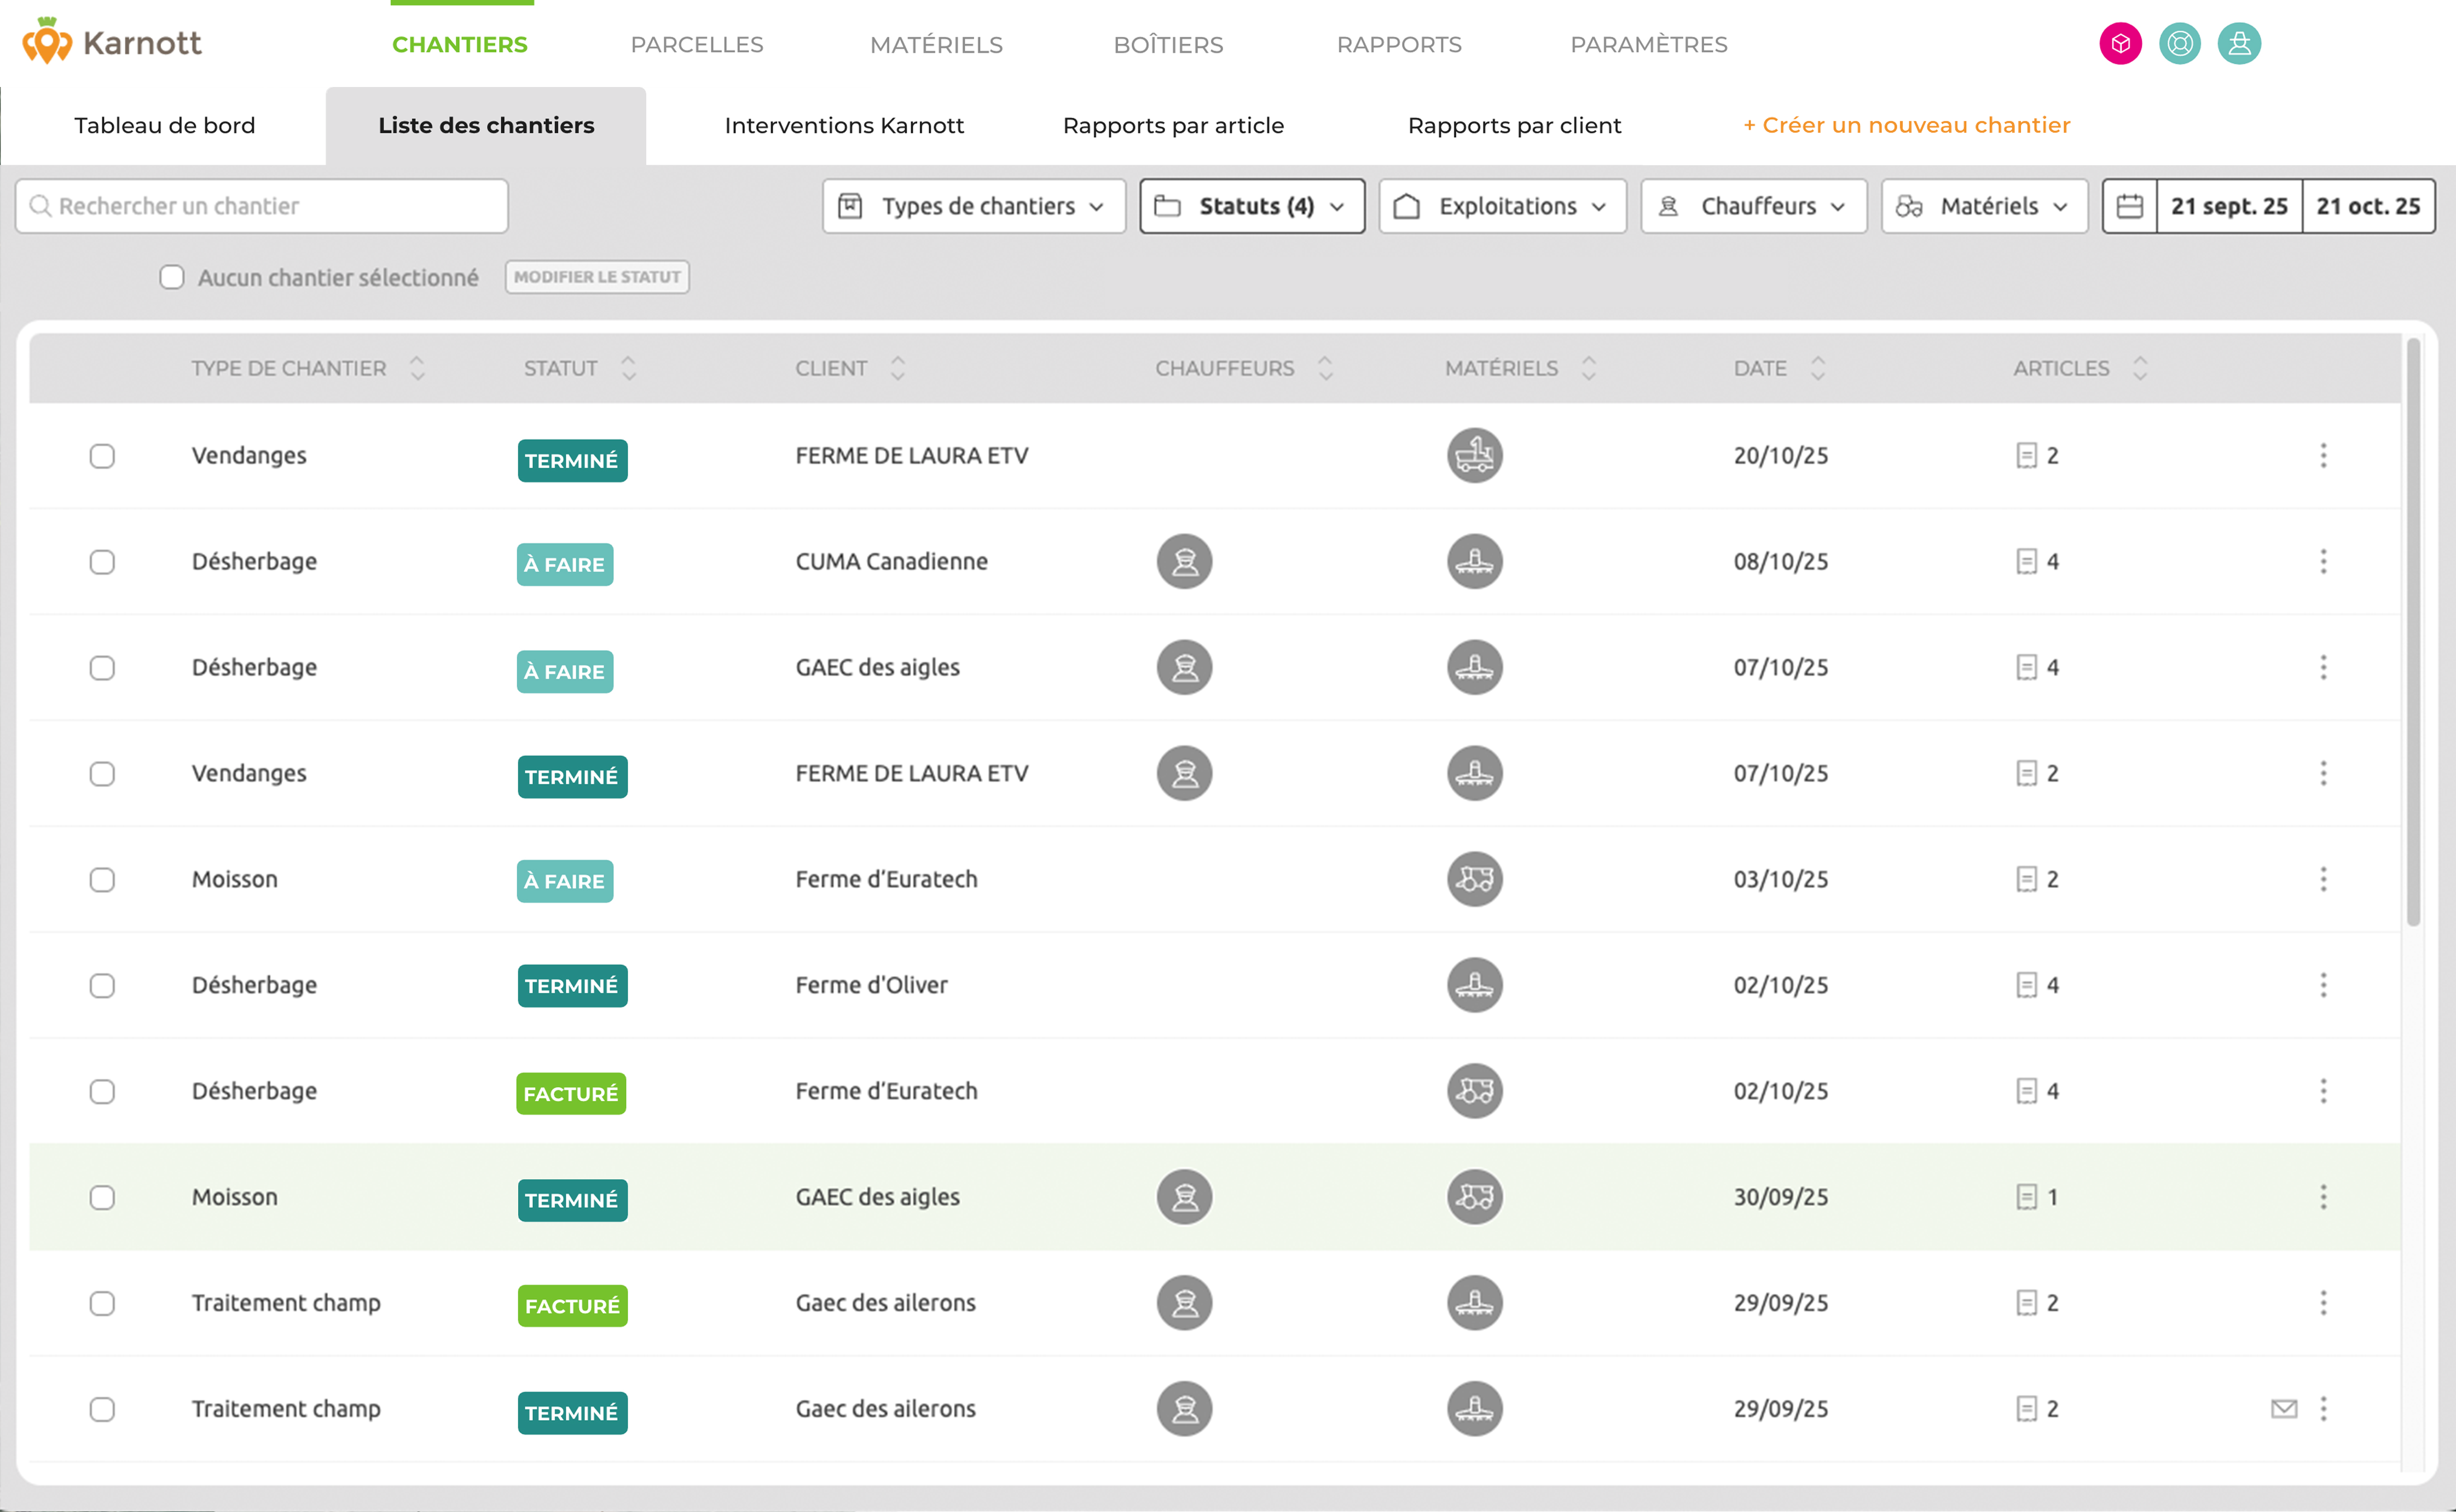Open the lifebuoy help icon
The width and height of the screenshot is (2456, 1512).
[2180, 43]
